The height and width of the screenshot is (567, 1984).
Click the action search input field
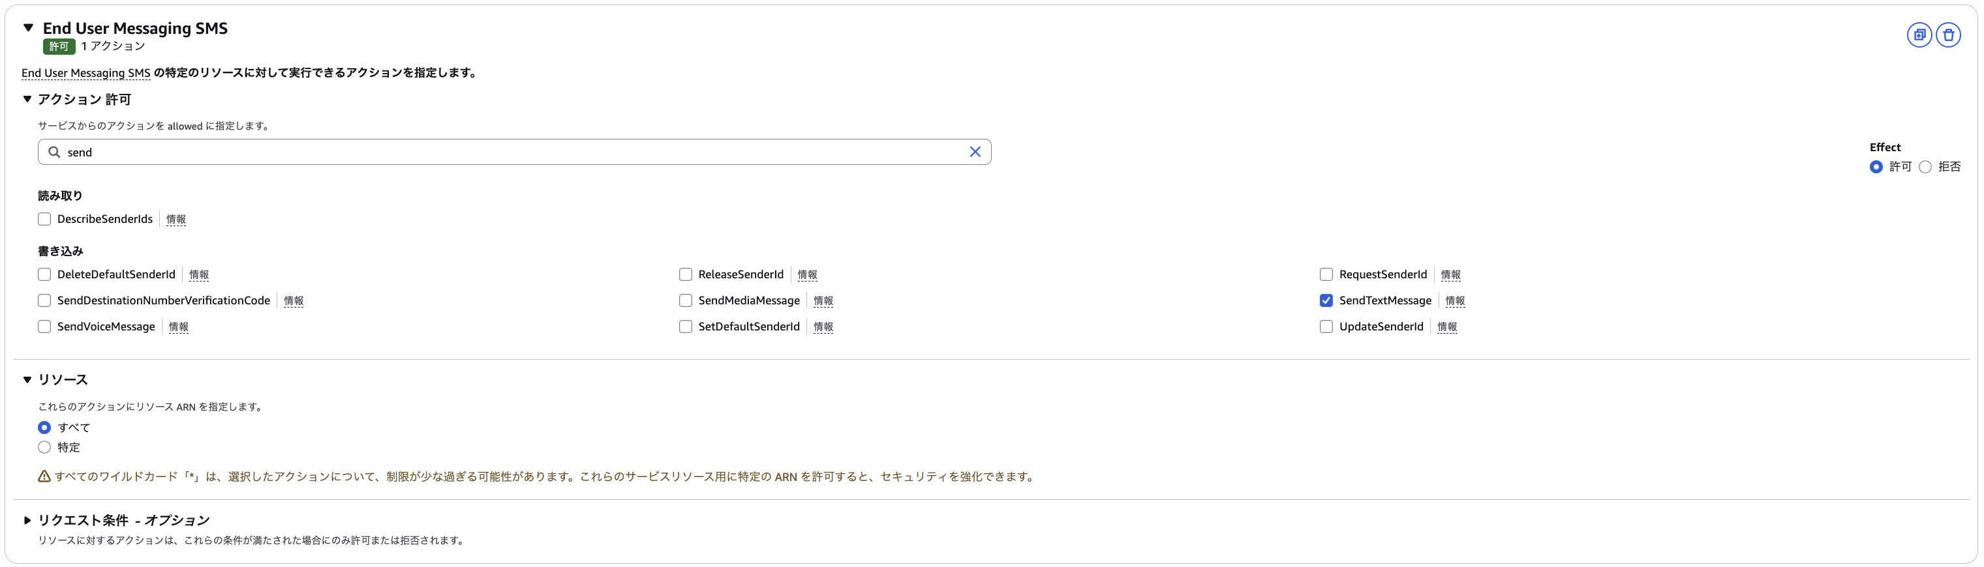pyautogui.click(x=515, y=152)
